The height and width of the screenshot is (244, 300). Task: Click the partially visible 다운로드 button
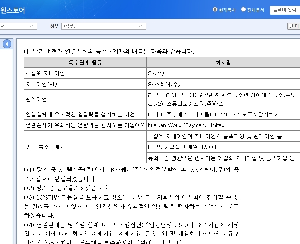click(x=294, y=26)
